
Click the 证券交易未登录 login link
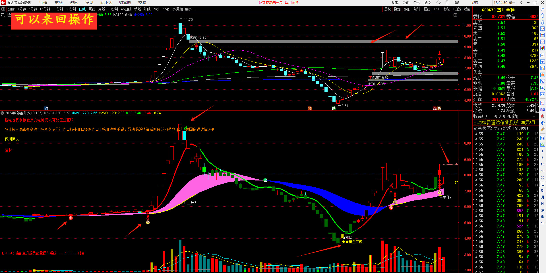tap(271, 3)
